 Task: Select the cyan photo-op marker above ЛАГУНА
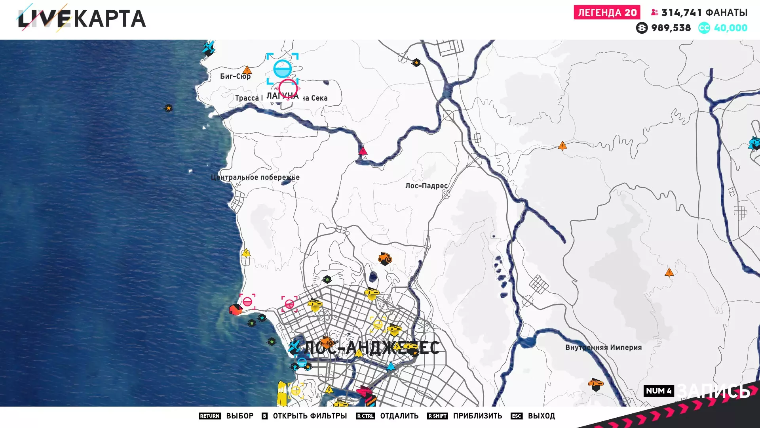pos(282,69)
